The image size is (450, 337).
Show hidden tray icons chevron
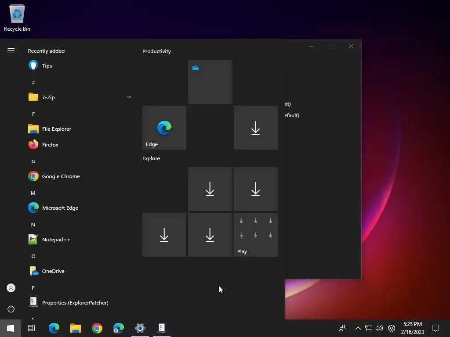click(x=358, y=328)
